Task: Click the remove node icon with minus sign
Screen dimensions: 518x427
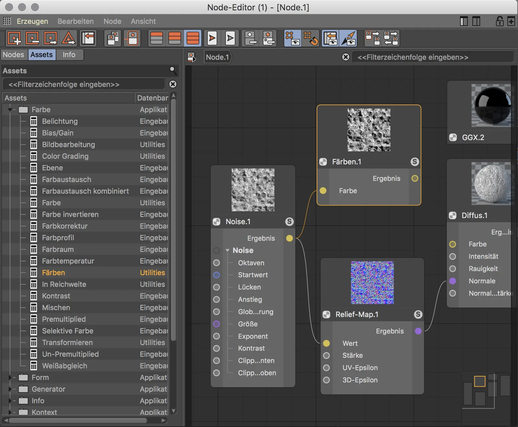Action: pos(32,38)
